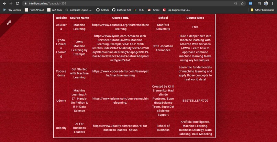Click the with Jonathan Fernandes cell
Image resolution: width=277 pixels, height=142 pixels.
point(163,48)
